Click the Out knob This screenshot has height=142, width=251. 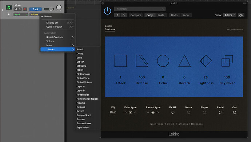[235, 112]
